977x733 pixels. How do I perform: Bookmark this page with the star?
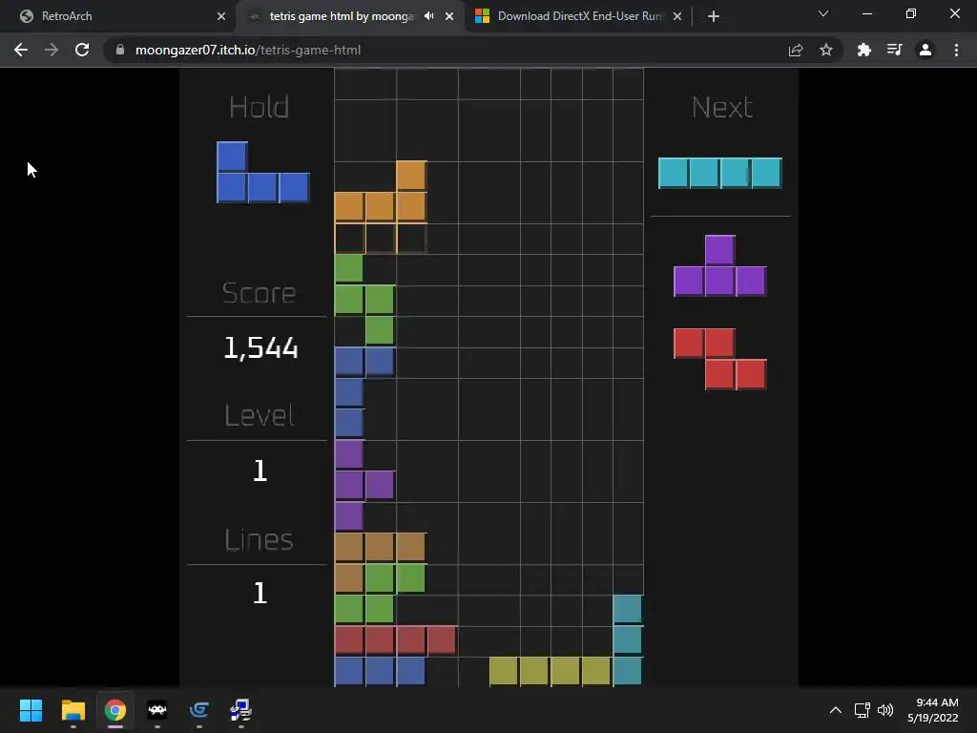[826, 50]
